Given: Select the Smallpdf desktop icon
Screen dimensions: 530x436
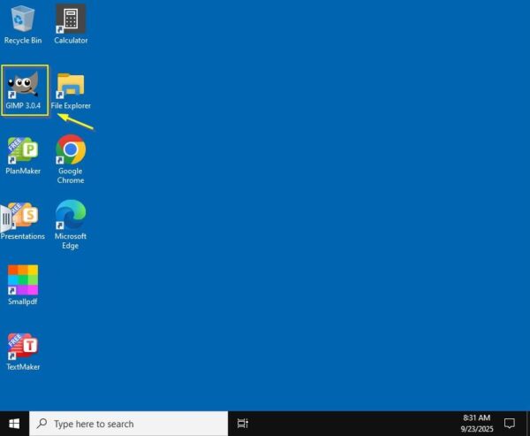Looking at the screenshot, I should click(23, 285).
